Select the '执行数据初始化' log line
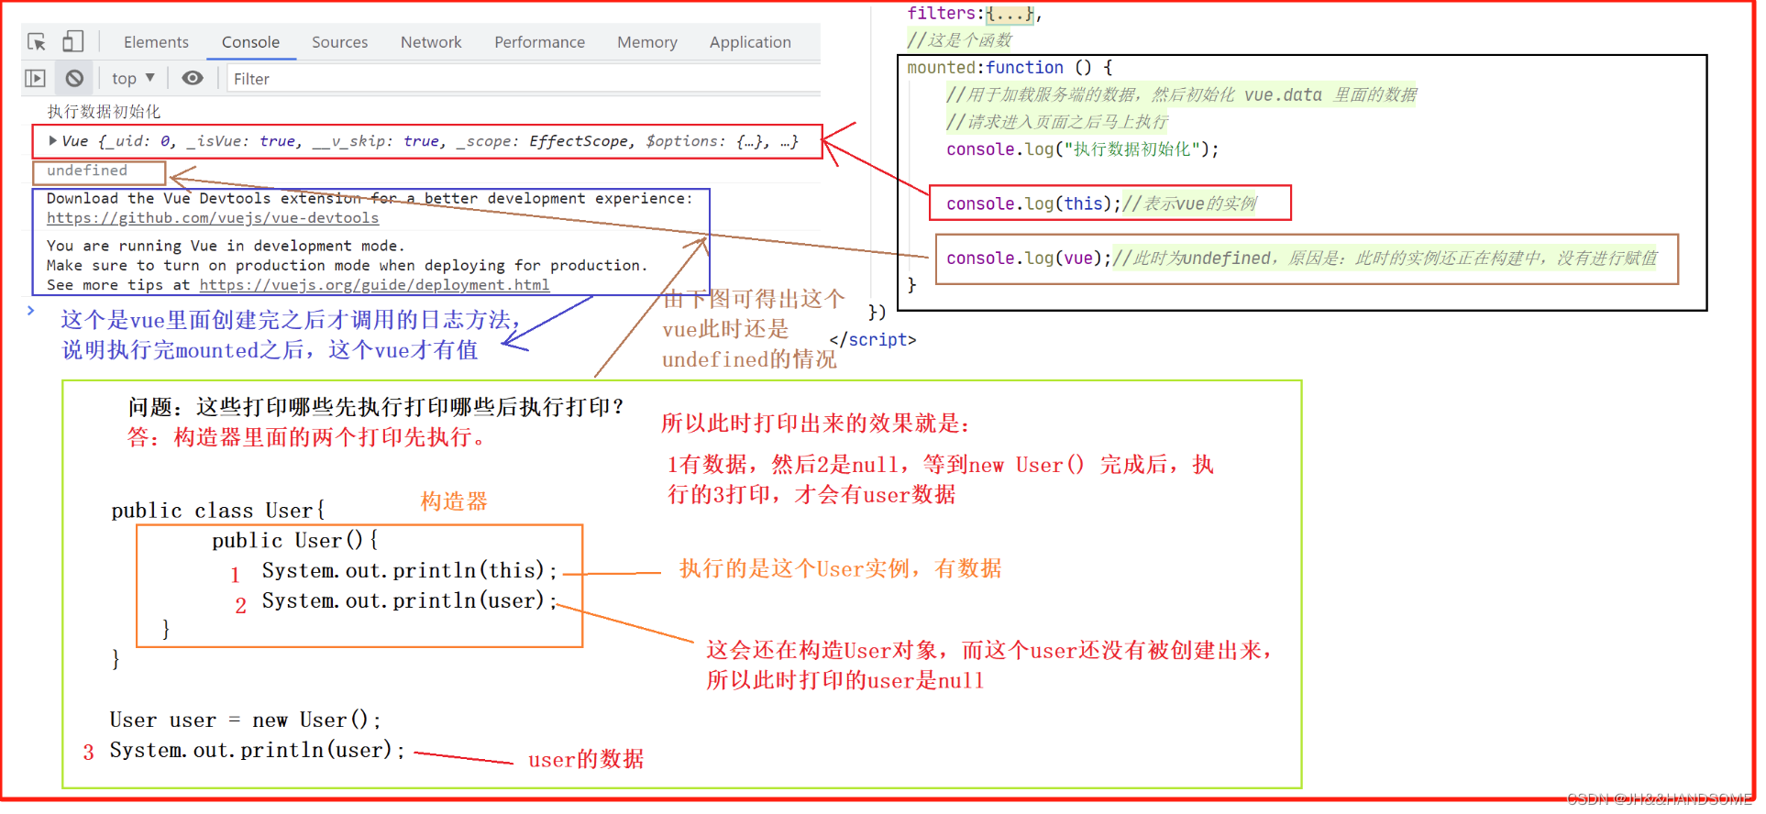 104,112
